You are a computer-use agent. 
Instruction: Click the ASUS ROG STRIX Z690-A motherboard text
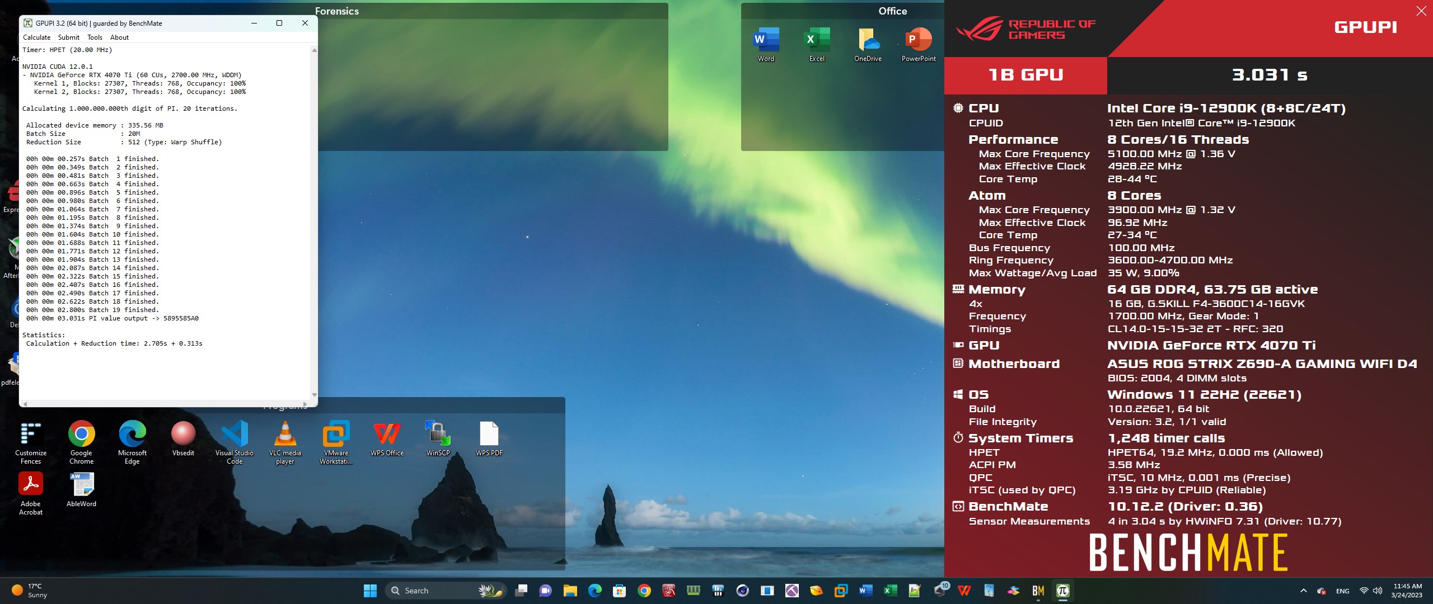coord(1262,364)
